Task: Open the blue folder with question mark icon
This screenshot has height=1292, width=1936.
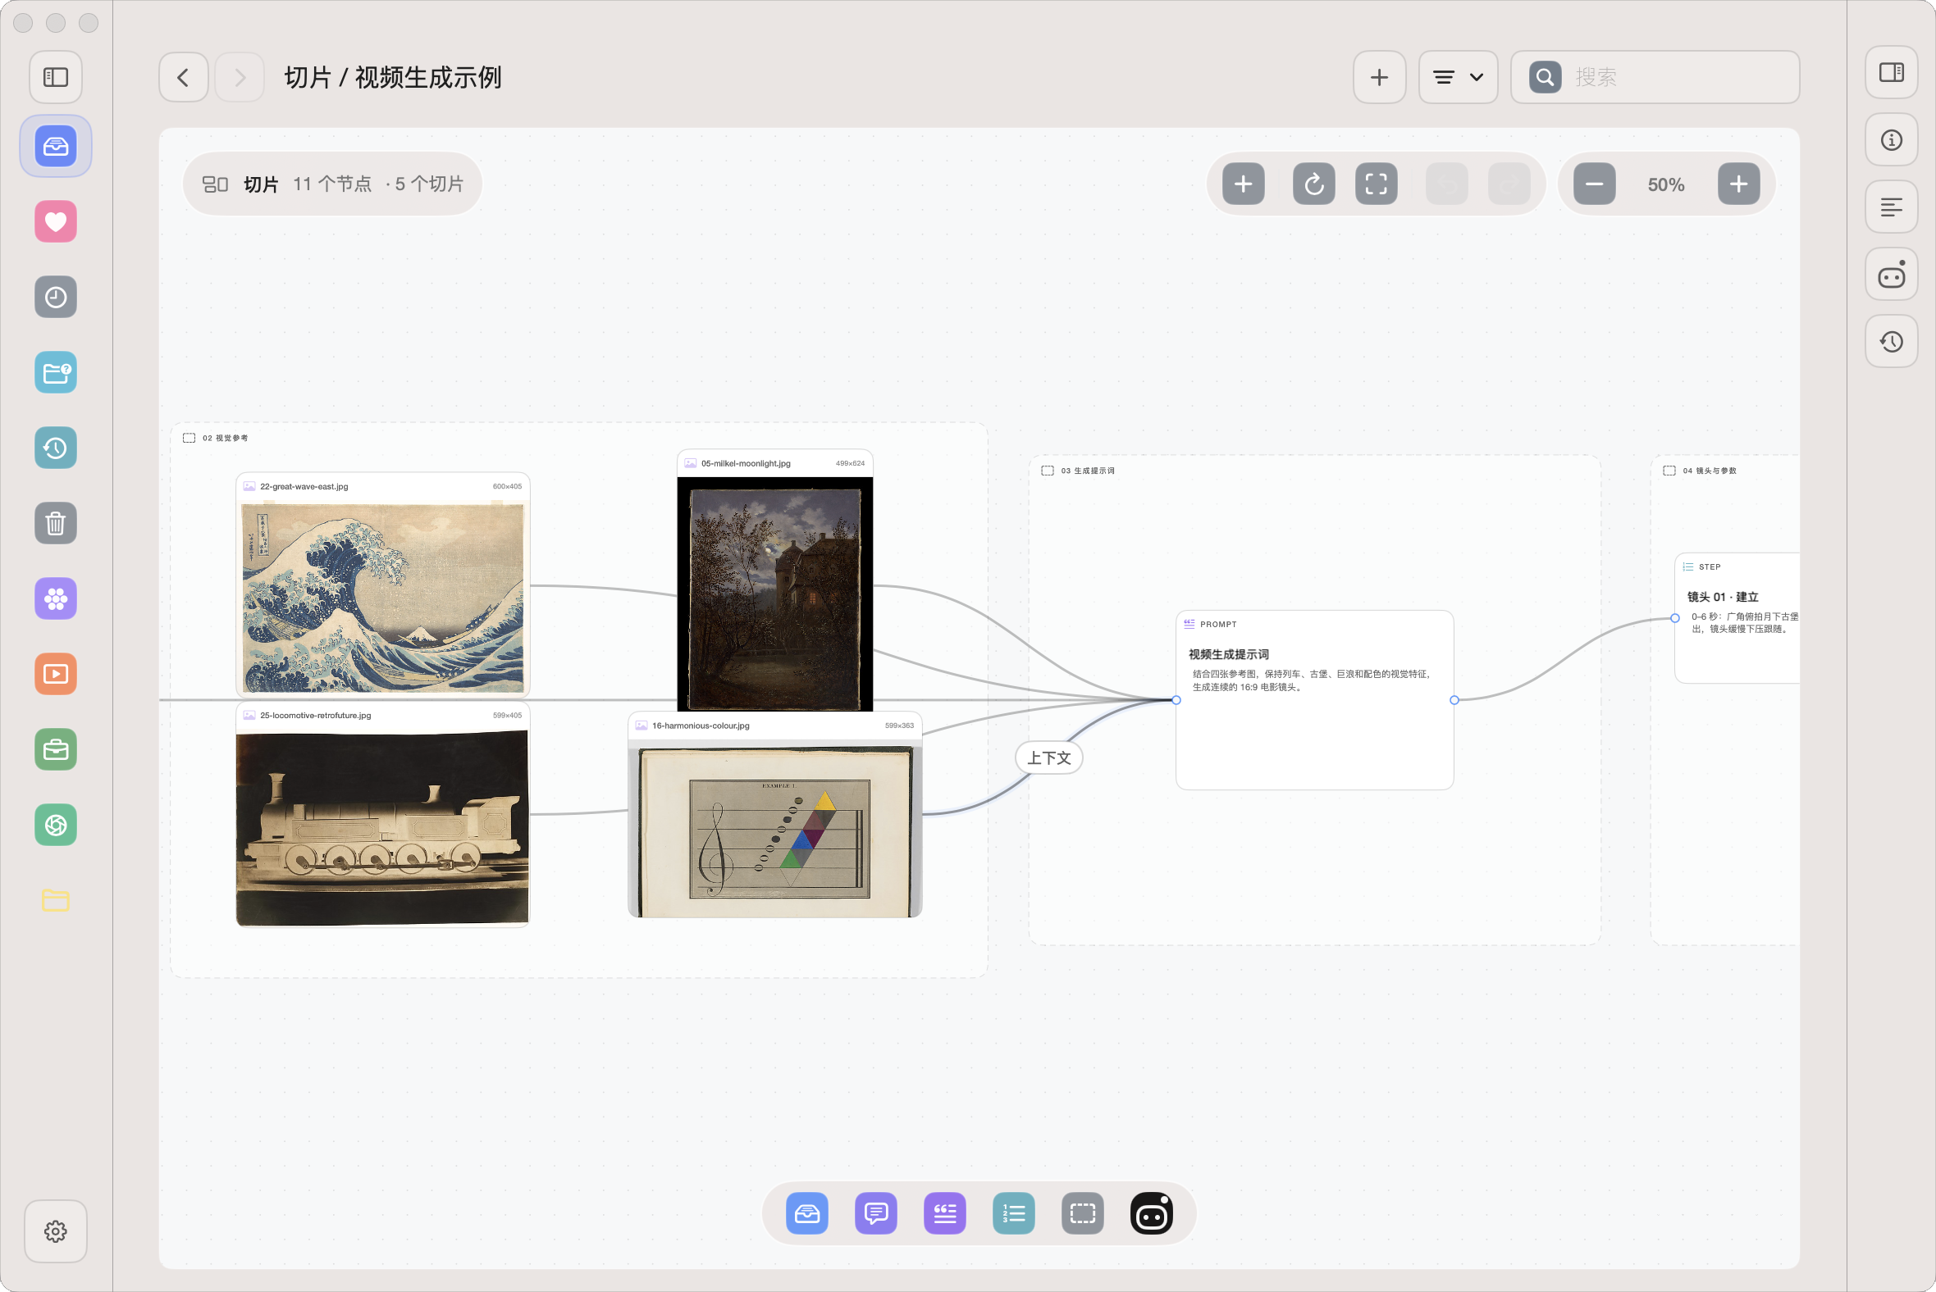Action: tap(55, 372)
